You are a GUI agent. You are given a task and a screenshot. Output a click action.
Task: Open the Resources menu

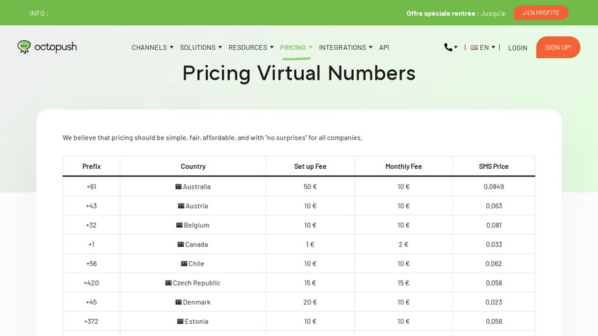pyautogui.click(x=251, y=48)
